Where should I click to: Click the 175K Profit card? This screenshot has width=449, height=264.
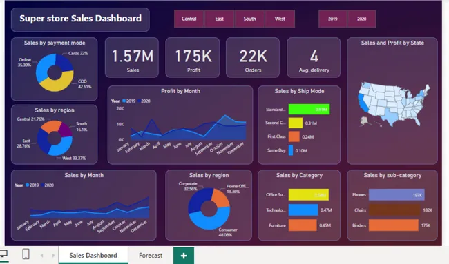(x=193, y=57)
